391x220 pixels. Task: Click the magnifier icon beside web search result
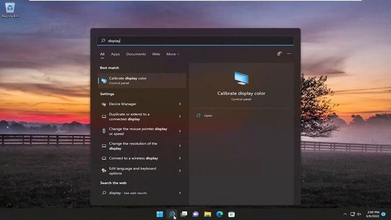coord(104,193)
